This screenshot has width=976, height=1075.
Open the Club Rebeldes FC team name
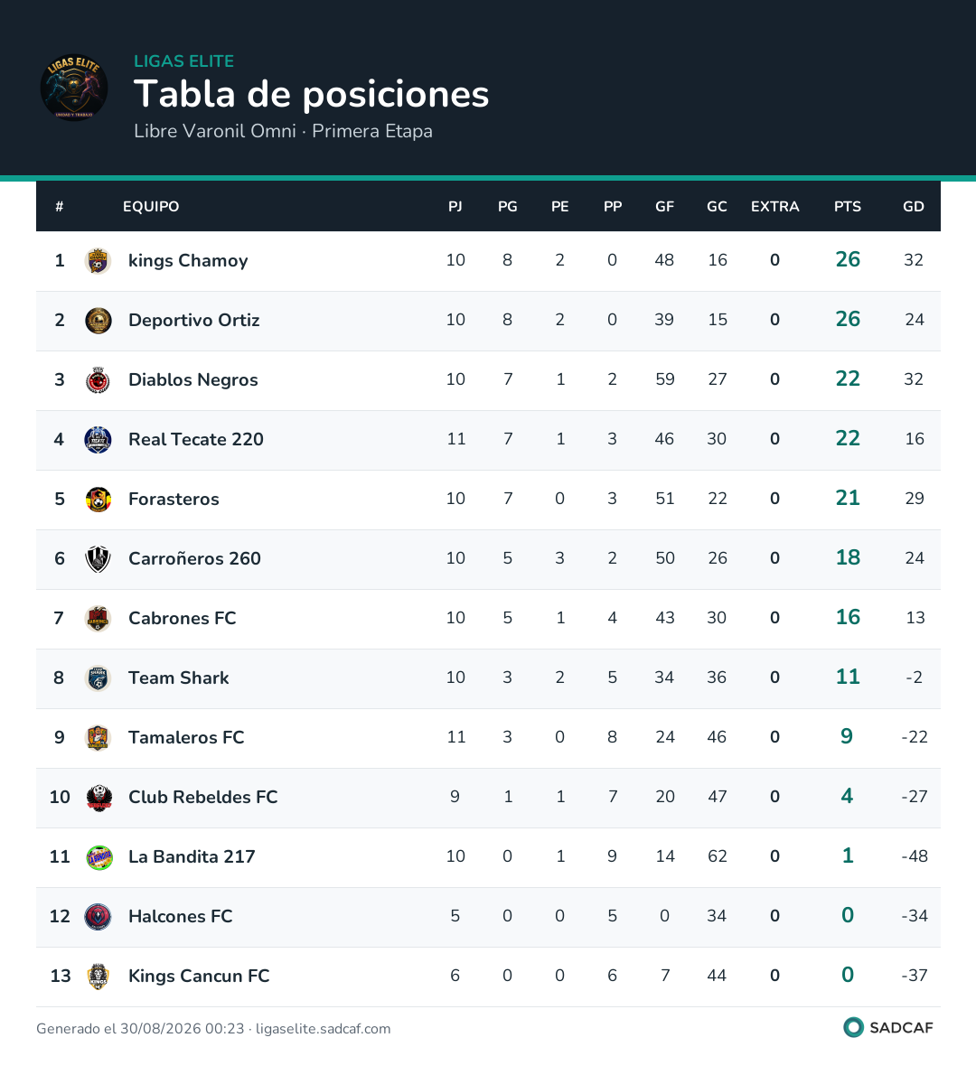tap(203, 797)
